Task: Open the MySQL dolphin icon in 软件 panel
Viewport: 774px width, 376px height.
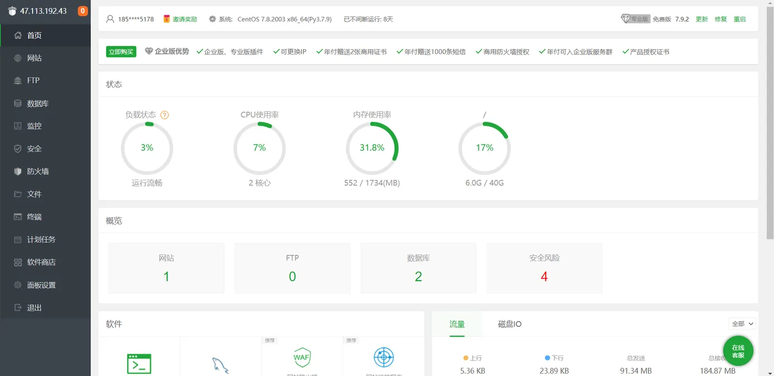Action: (x=220, y=365)
